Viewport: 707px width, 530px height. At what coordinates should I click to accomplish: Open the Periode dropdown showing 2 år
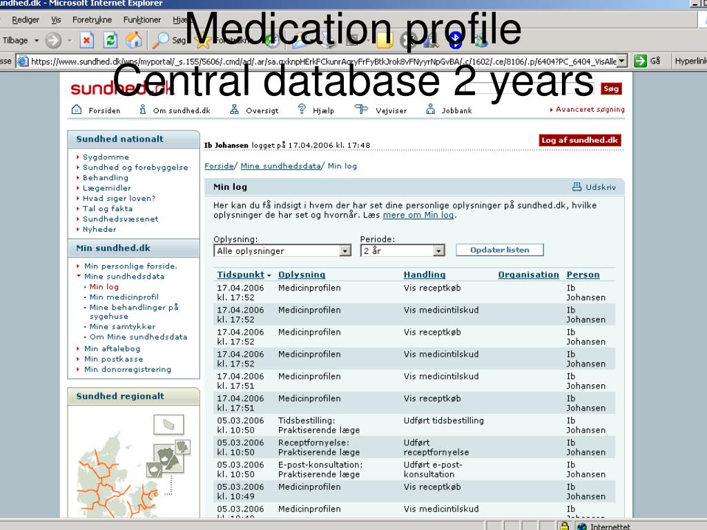[x=403, y=251]
